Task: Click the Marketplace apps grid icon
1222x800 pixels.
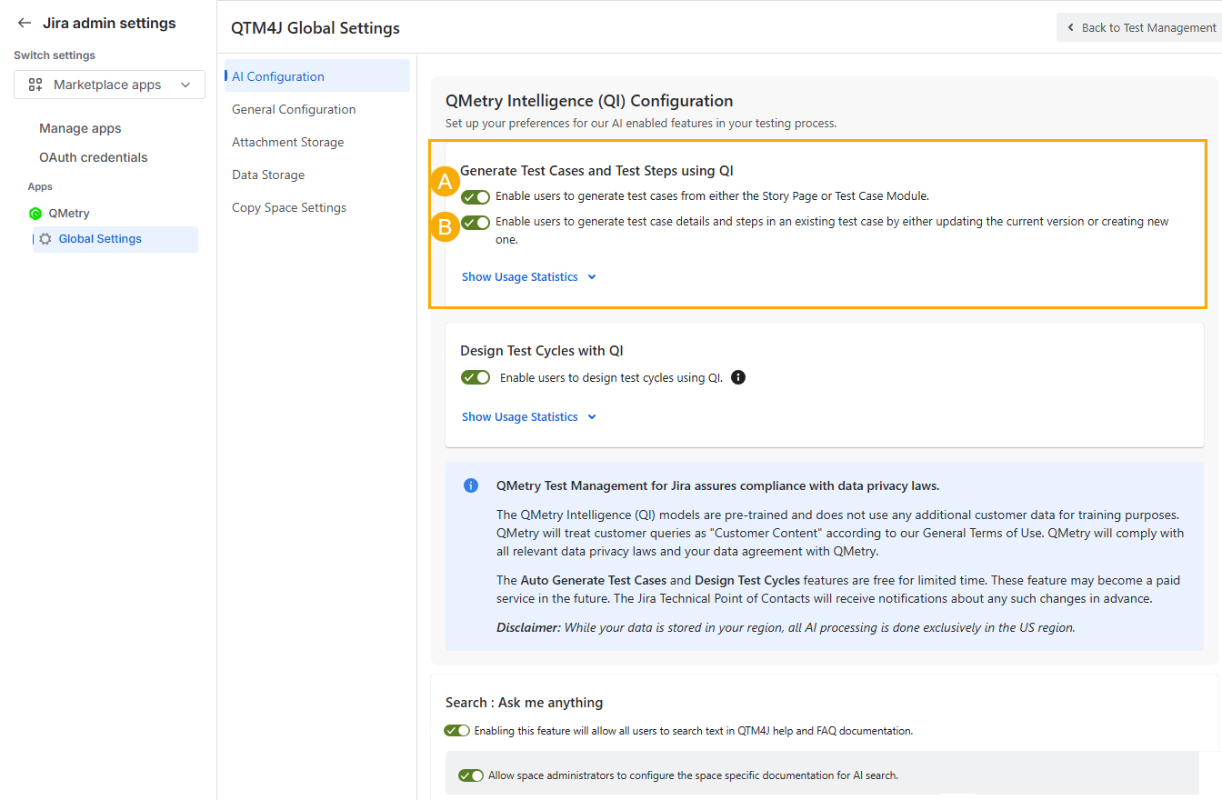Action: (x=35, y=85)
